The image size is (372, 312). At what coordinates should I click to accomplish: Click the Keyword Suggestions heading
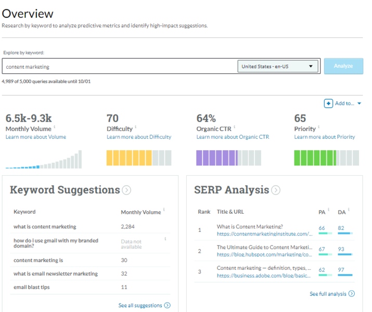pyautogui.click(x=65, y=190)
